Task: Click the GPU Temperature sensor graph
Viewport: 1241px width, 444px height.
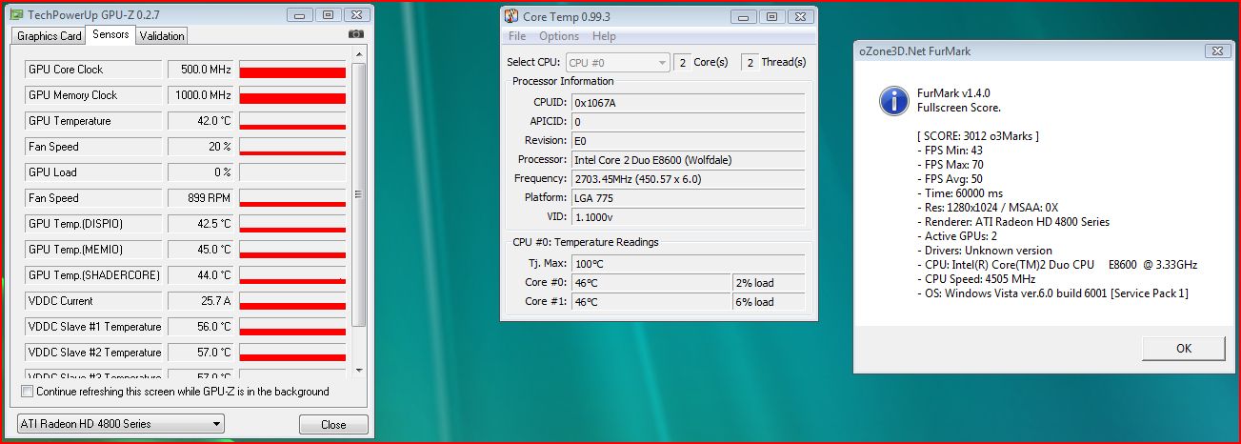Action: 292,121
